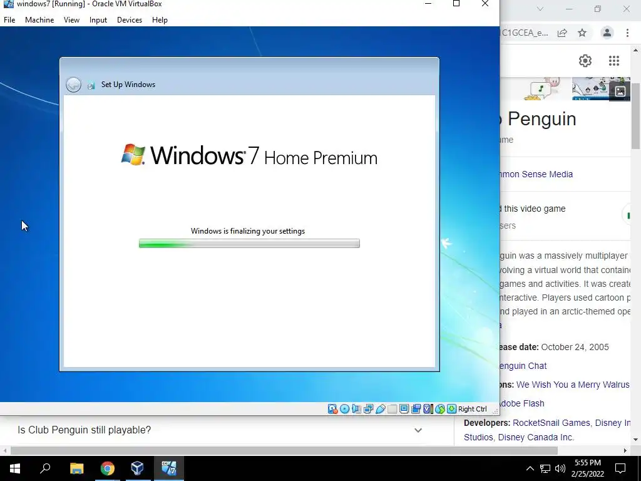Click the network adapters indicator in VirtualBox
Viewport: 641px width, 481px height.
[368, 408]
